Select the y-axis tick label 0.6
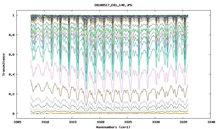 12,55
